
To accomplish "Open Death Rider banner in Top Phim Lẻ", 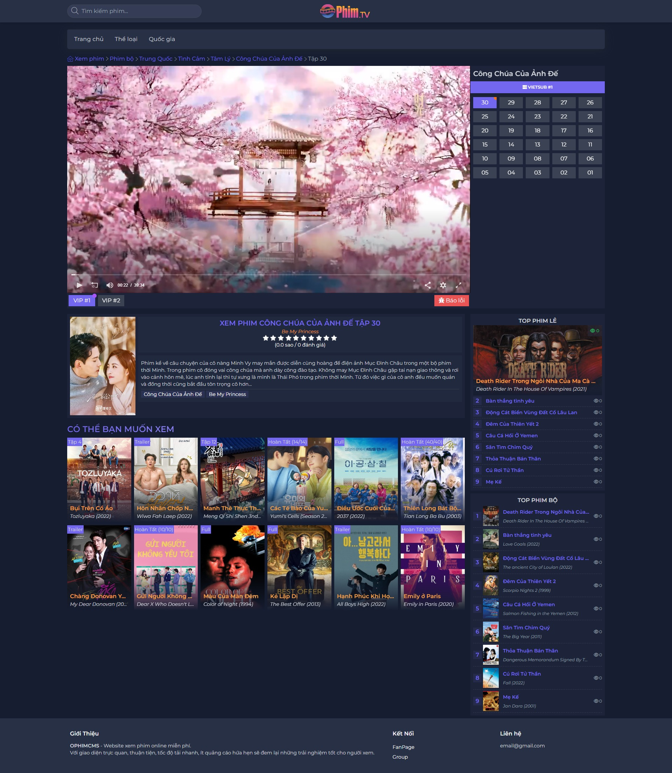I will pyautogui.click(x=537, y=359).
